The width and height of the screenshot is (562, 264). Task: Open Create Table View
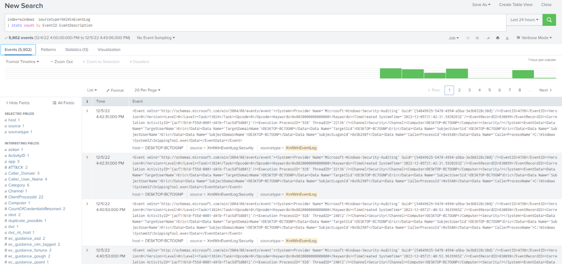(516, 5)
